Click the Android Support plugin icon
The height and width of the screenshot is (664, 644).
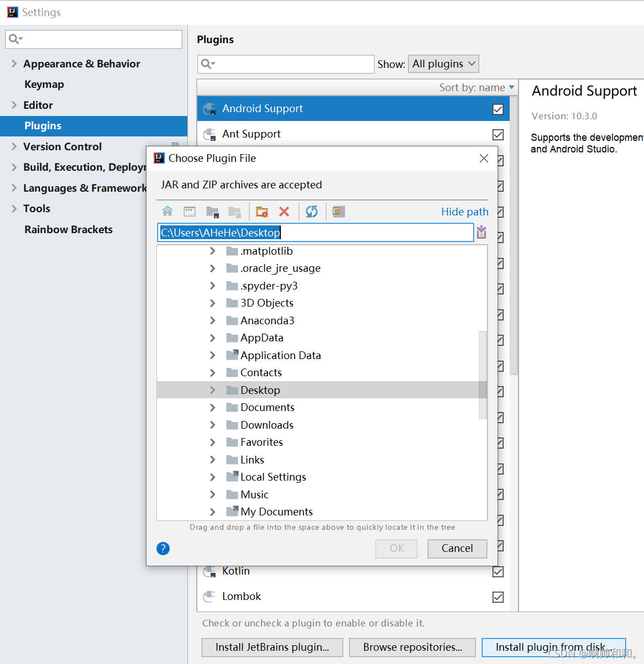click(x=210, y=109)
